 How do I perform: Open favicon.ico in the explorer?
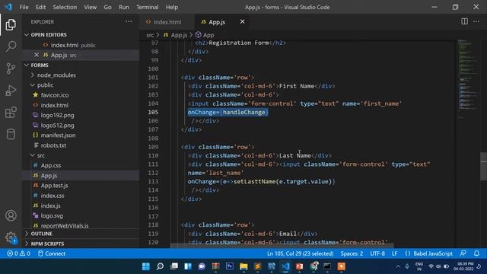pos(55,95)
